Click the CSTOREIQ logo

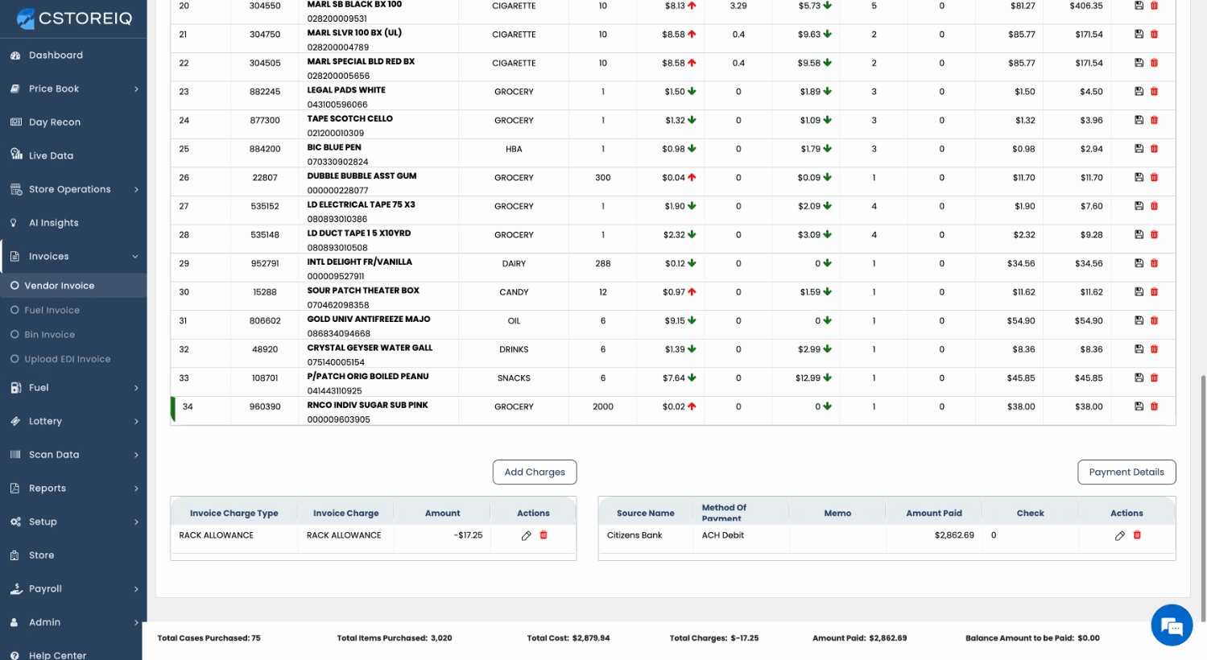[74, 19]
